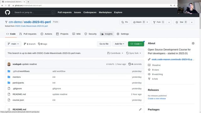Expand the Add file dropdown

pos(119,44)
